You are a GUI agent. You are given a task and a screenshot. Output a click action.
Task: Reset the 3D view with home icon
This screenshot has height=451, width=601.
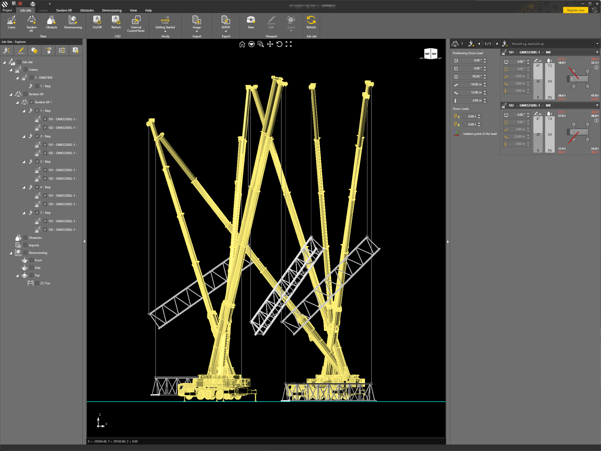pyautogui.click(x=242, y=44)
